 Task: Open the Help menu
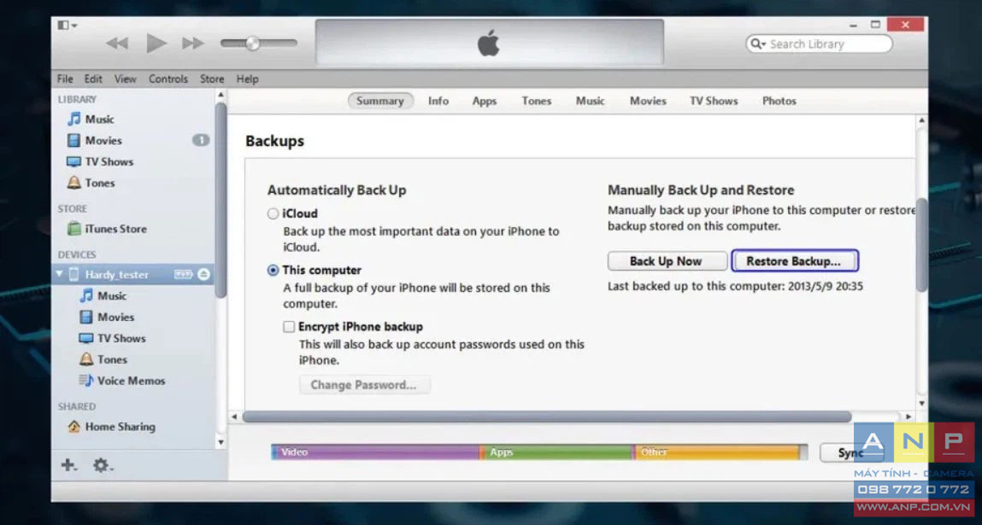pyautogui.click(x=247, y=79)
